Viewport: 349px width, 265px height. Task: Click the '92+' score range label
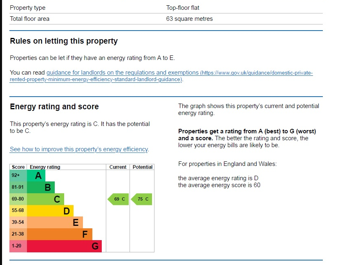pos(16,176)
